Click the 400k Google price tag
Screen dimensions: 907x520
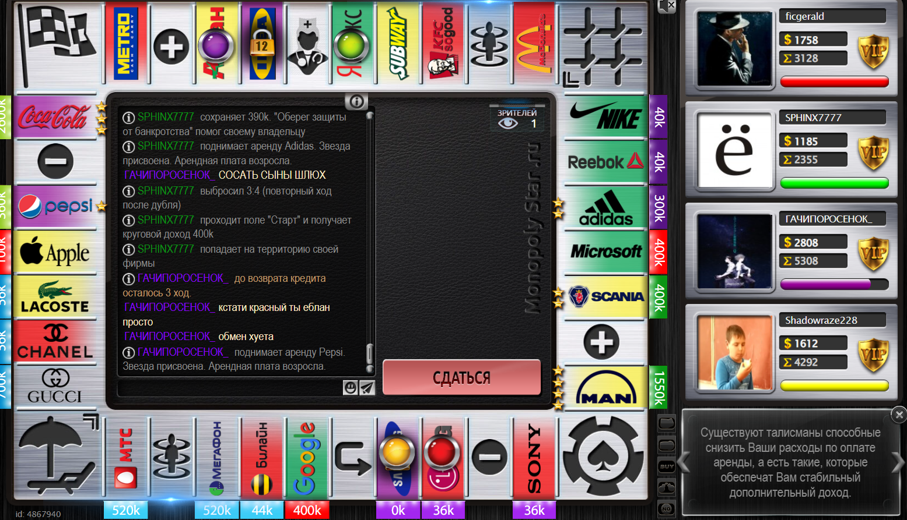307,510
